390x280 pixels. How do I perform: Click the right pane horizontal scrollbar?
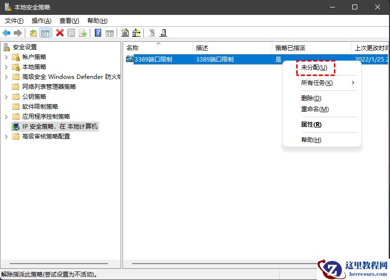point(225,264)
